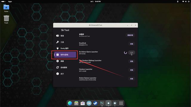This screenshot has width=191, height=107.
Task: Open the Trash on the desktop
Action: coord(6,19)
